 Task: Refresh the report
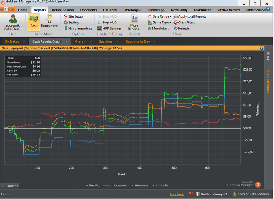(x=181, y=28)
